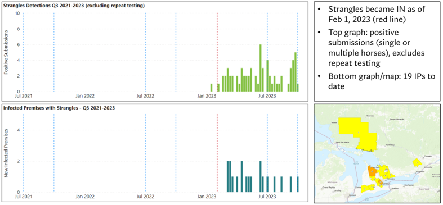This screenshot has width=443, height=205.
Task: Click the green bar reaching 5 submissions
Action: click(295, 72)
